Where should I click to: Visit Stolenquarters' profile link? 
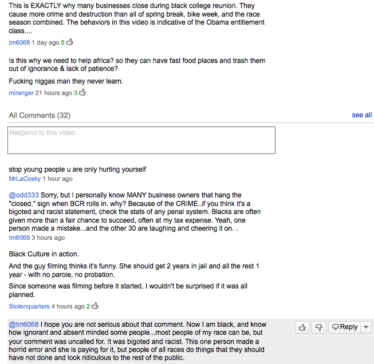(29, 307)
